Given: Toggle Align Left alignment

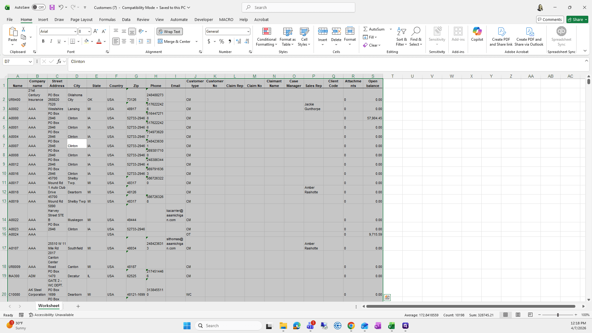Looking at the screenshot, I should [x=116, y=41].
